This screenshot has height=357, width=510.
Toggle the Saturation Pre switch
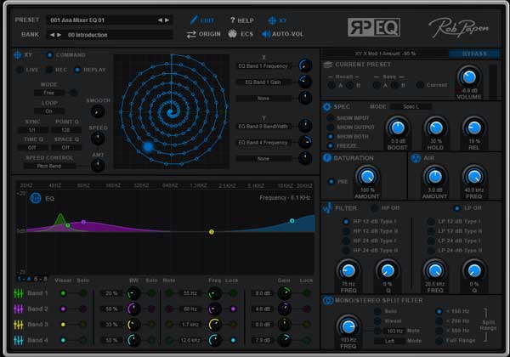pos(331,181)
